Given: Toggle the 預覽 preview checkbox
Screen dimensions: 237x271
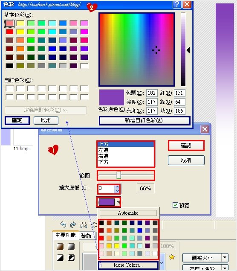Looking at the screenshot, I should [175, 205].
